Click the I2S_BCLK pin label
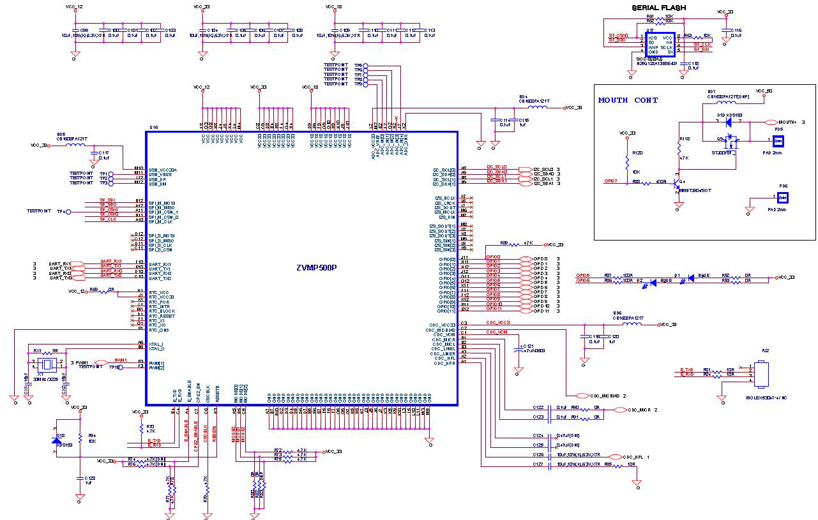Viewport: 818px width, 520px height. point(445,198)
